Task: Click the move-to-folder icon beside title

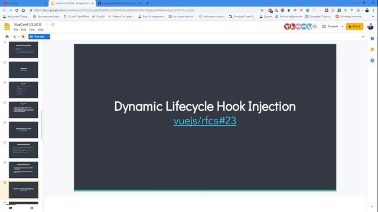Action: (x=53, y=25)
